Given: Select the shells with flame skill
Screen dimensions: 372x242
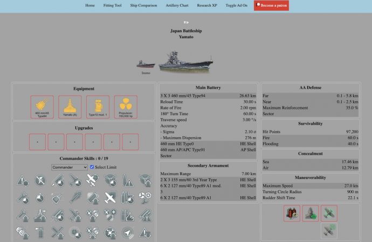Looking at the screenshot, I should point(128,216).
